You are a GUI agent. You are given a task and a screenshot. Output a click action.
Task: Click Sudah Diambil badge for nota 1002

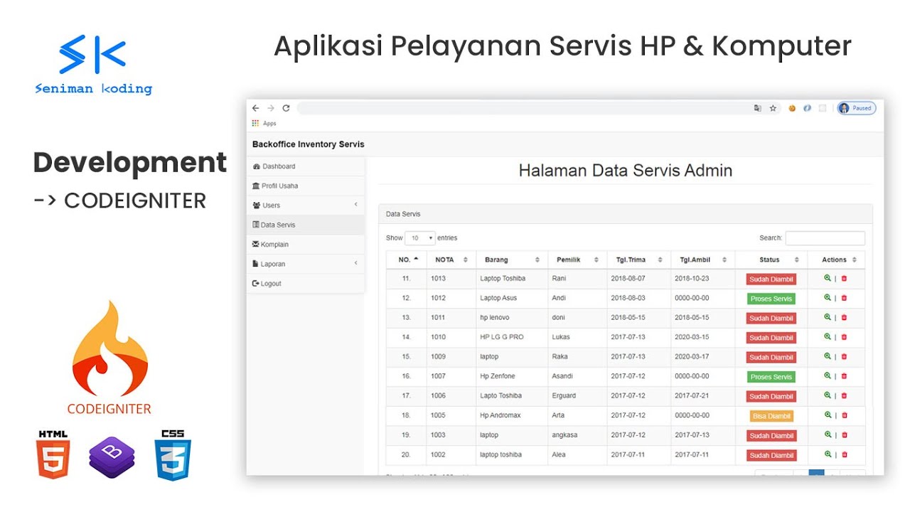pos(771,455)
